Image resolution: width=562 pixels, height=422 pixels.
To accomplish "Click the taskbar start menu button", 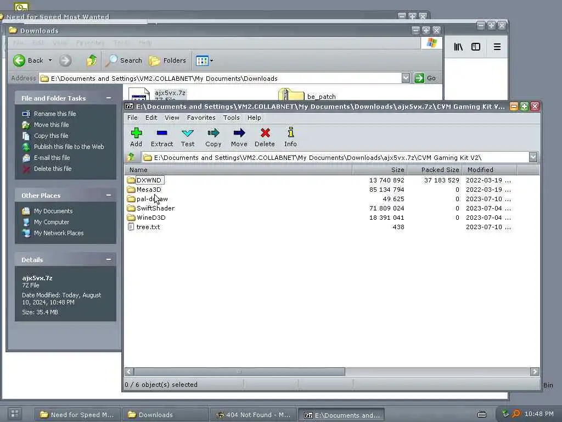I will pos(15,414).
